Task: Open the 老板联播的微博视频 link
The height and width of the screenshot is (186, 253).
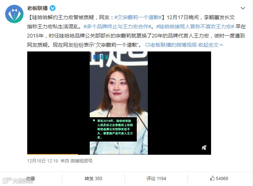Action: coord(174,45)
